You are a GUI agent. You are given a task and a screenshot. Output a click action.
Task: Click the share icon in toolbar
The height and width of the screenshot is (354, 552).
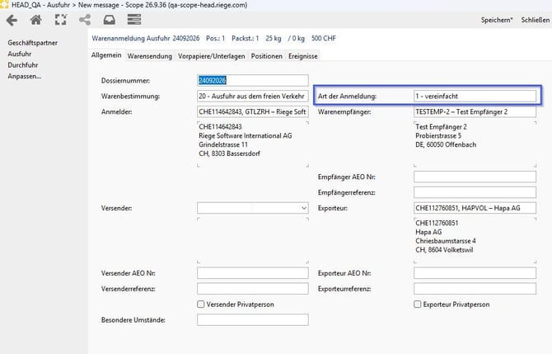tap(85, 20)
